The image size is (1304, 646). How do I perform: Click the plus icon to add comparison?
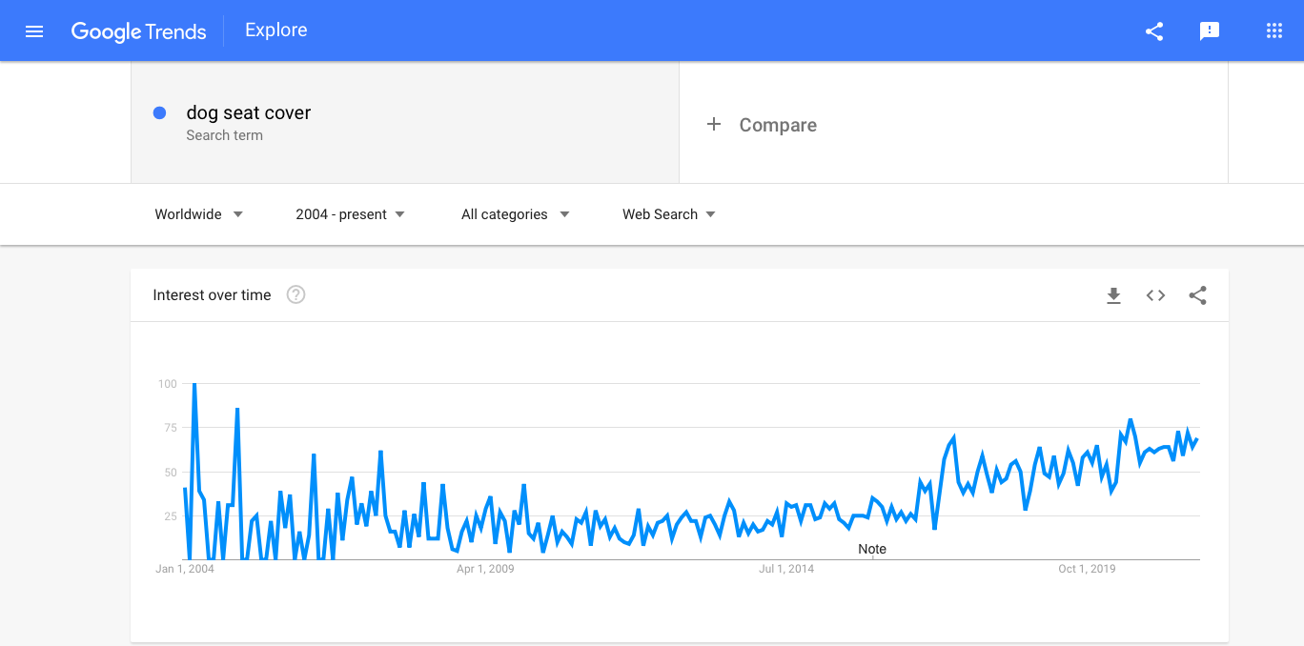coord(714,124)
